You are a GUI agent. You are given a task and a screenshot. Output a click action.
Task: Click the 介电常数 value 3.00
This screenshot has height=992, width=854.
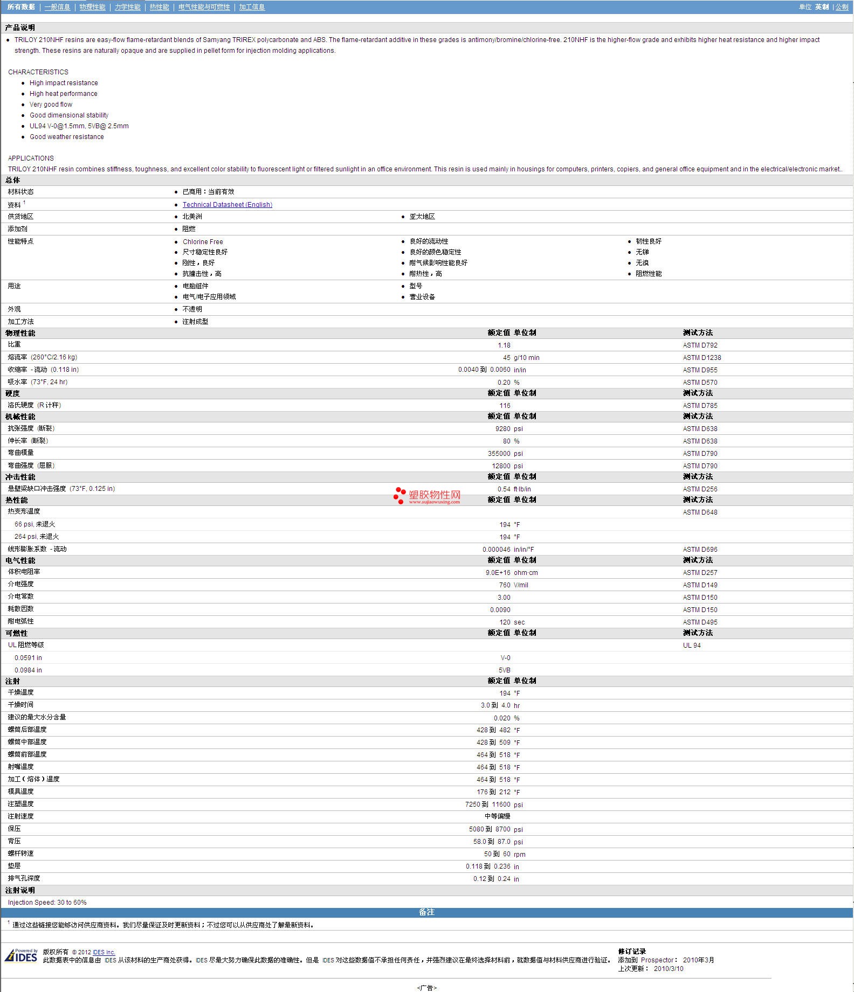pyautogui.click(x=504, y=598)
